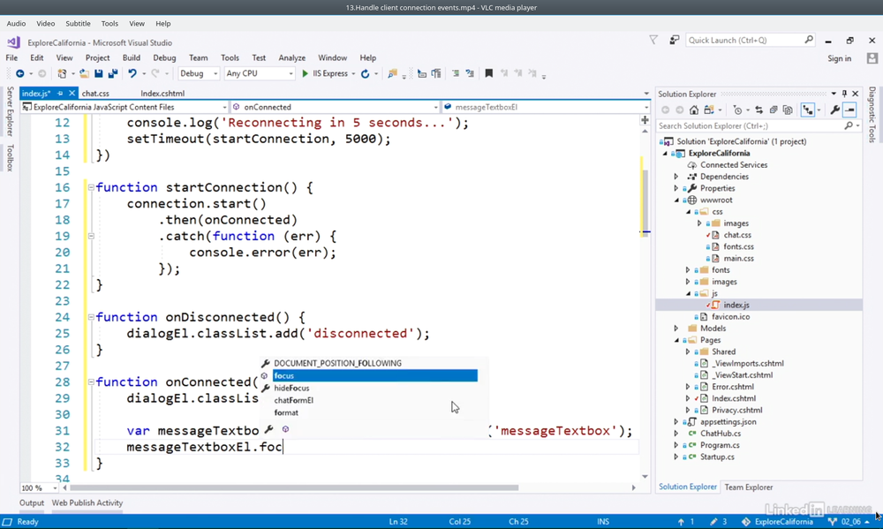Open the Any CPU platform dropdown
Viewport: 883px width, 529px height.
tap(259, 74)
